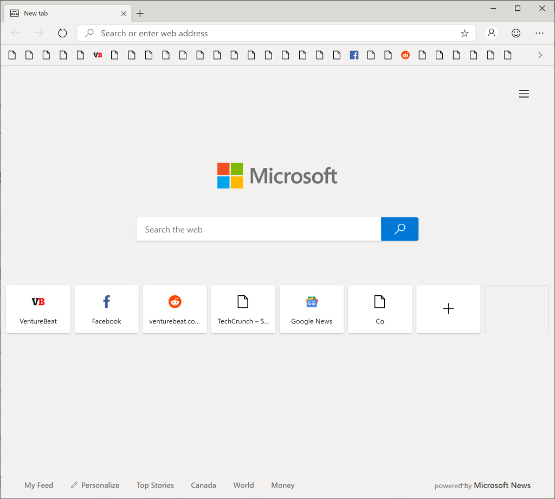
Task: Click the smiley feedback icon
Action: point(516,33)
